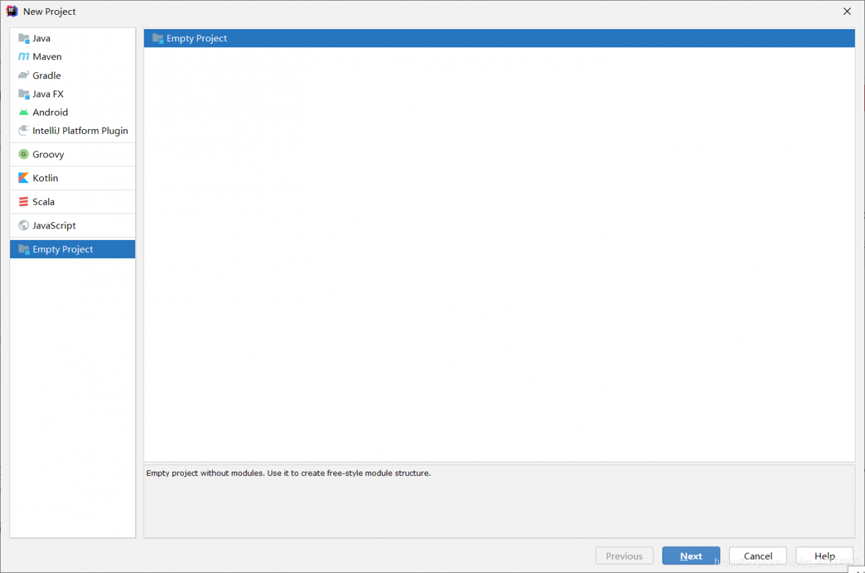Click the Maven 'm' icon

point(24,57)
